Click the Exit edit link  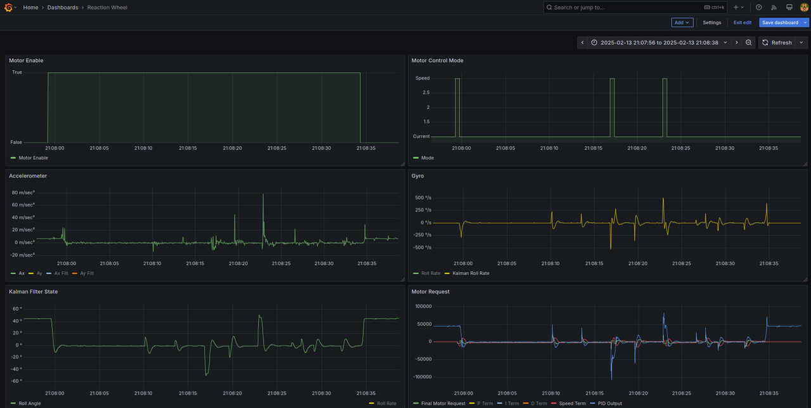pos(743,23)
